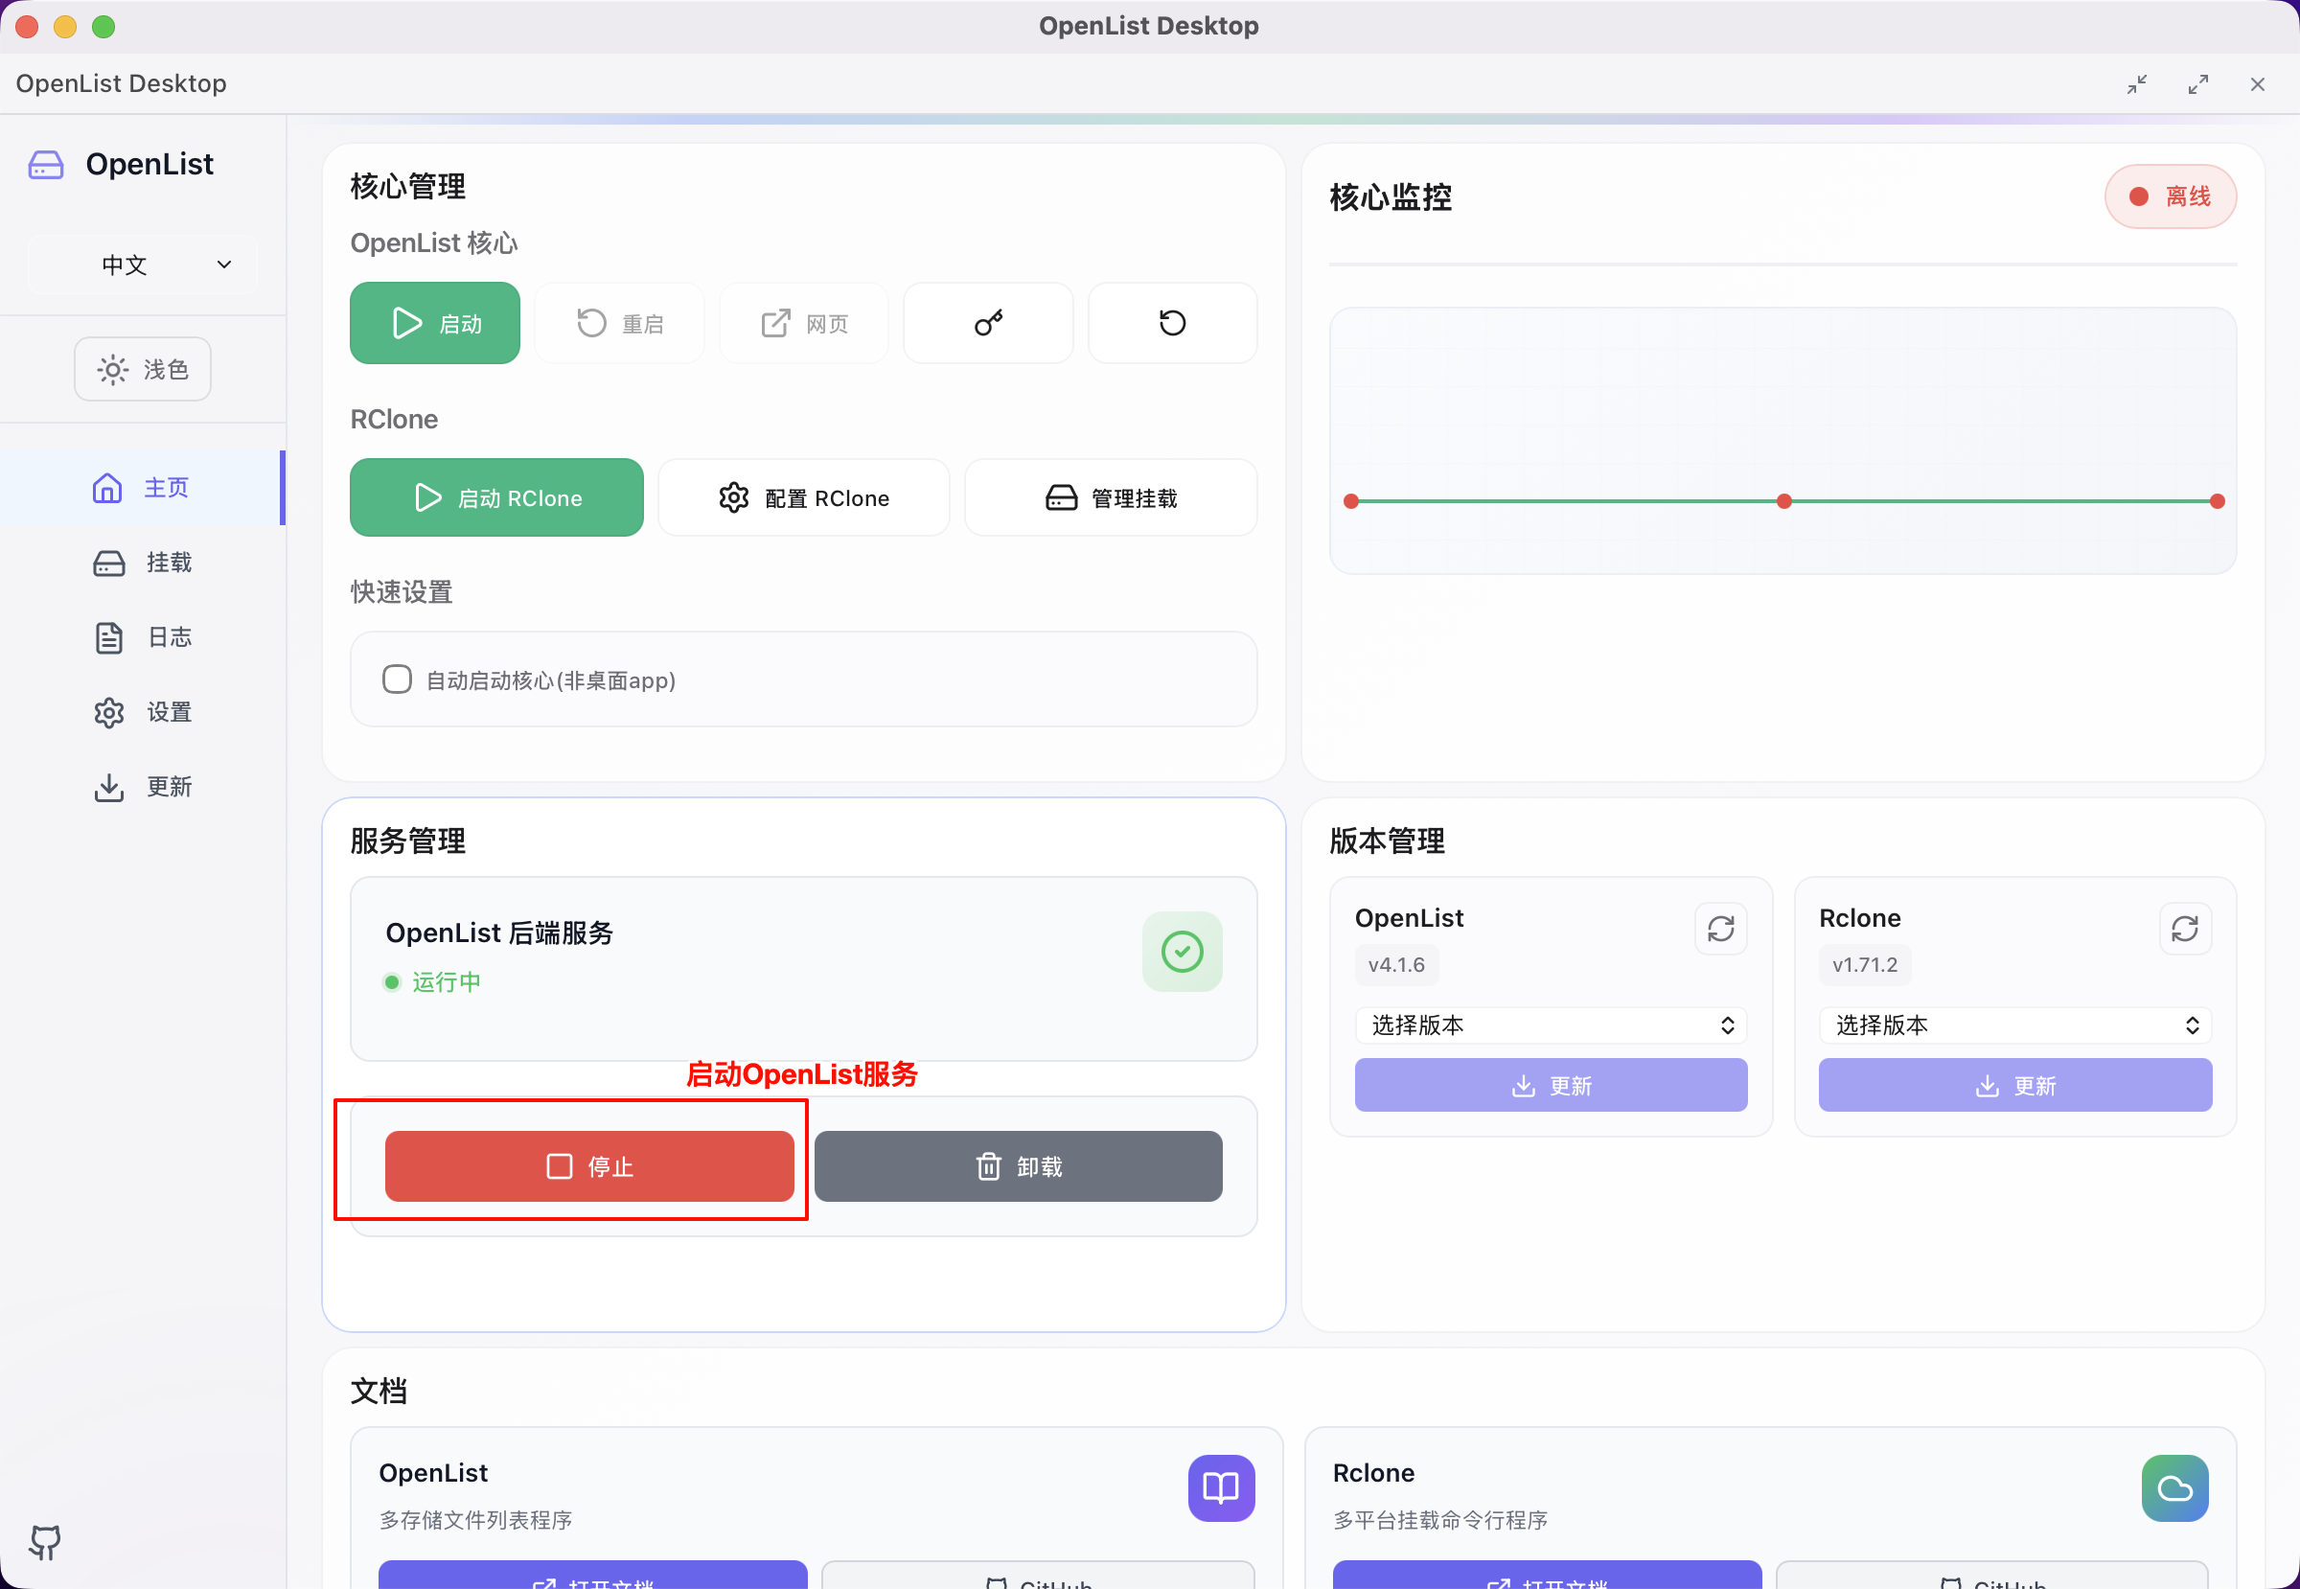Open the Rclone 选择版本 dropdown

(2013, 1025)
